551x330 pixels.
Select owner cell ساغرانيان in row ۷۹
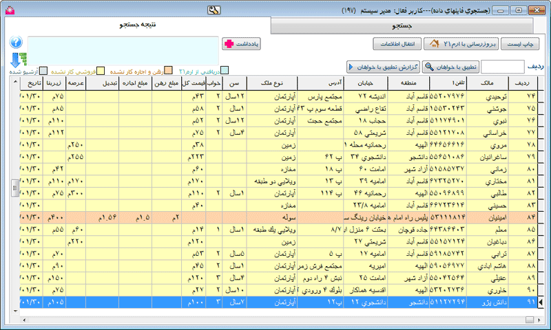pos(487,157)
